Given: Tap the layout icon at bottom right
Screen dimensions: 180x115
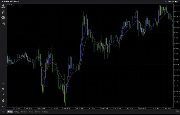Looking at the screenshot, I should [177, 112].
